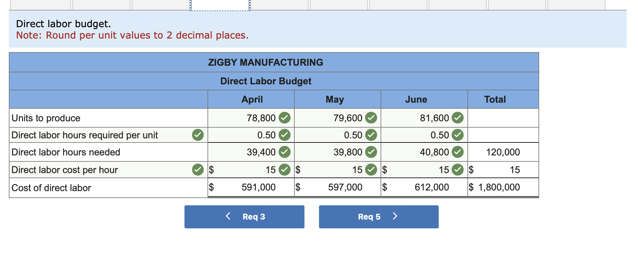Viewport: 638px width, 259px height.
Task: Click checkmark next to June 81,600
Action: tap(458, 118)
